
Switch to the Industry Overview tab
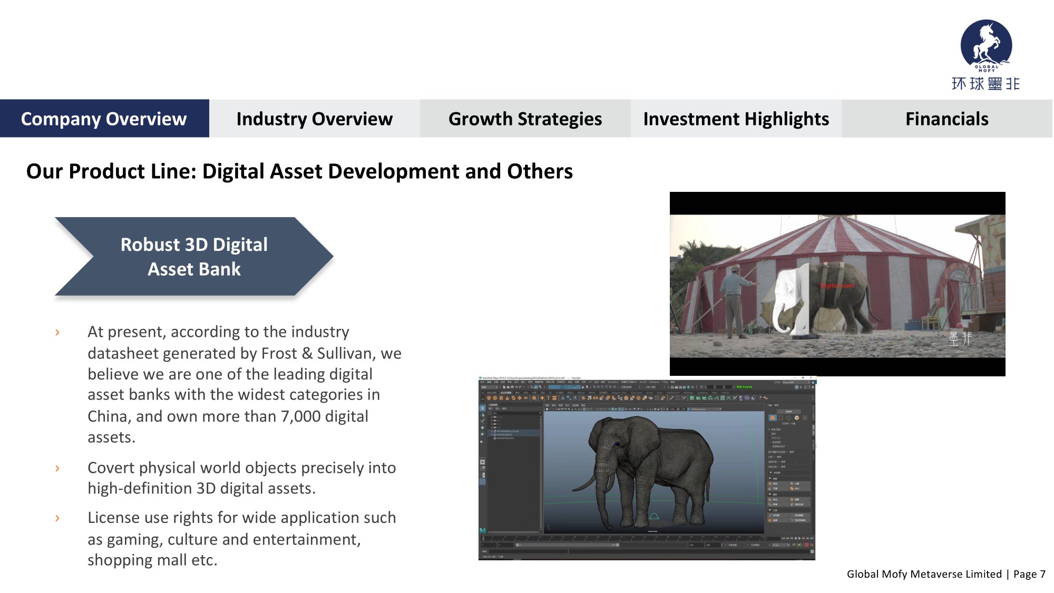click(314, 119)
